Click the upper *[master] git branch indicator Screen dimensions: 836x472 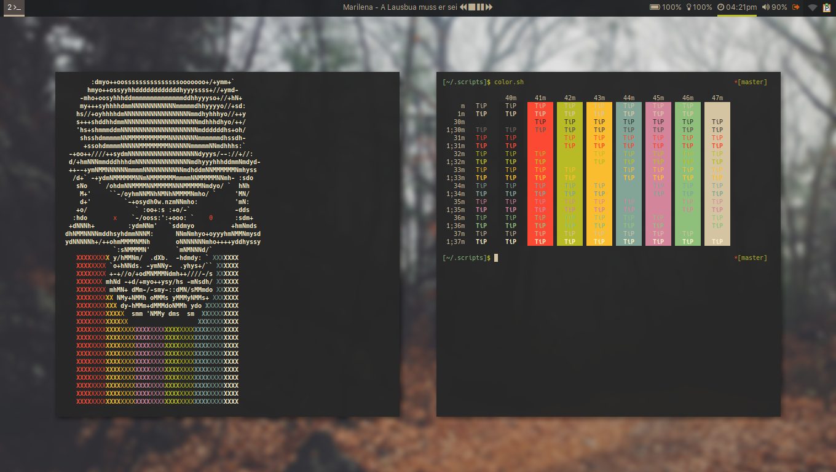coord(751,82)
